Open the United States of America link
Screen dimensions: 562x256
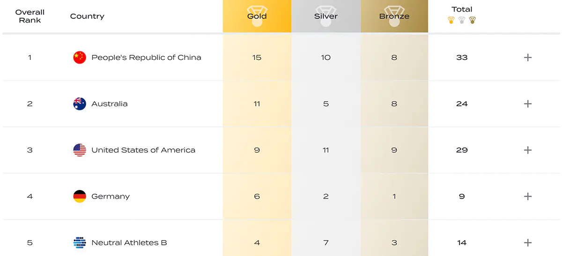pyautogui.click(x=143, y=150)
